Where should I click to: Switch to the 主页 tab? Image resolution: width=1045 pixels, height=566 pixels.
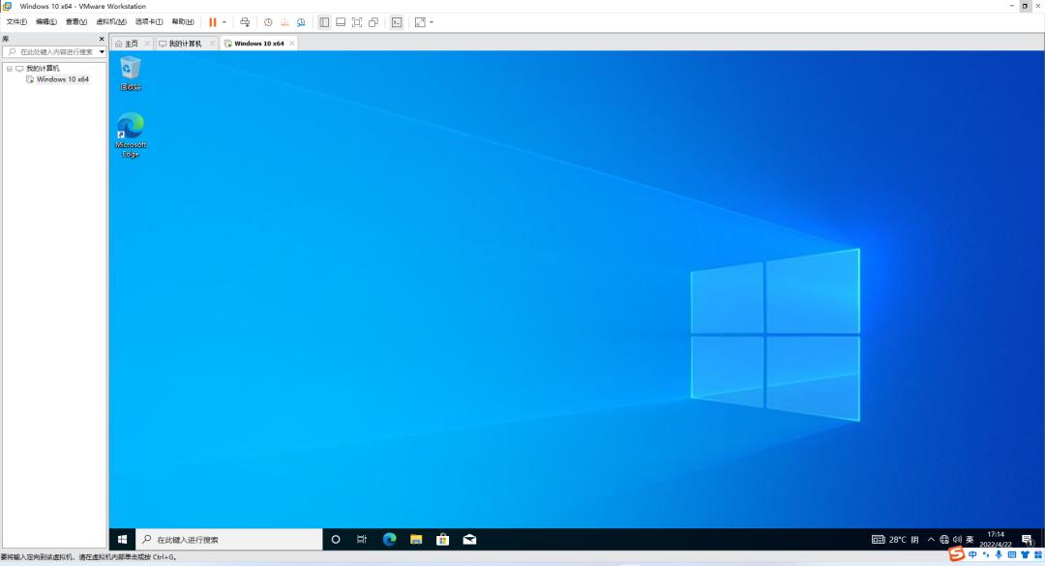point(130,43)
